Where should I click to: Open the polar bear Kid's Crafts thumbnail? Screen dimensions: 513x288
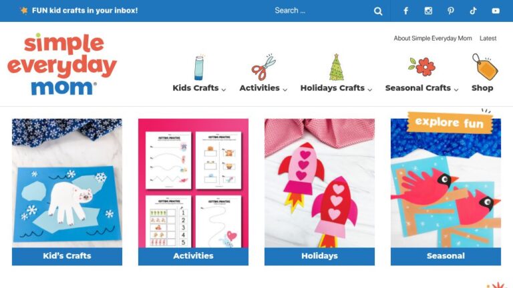tap(67, 183)
